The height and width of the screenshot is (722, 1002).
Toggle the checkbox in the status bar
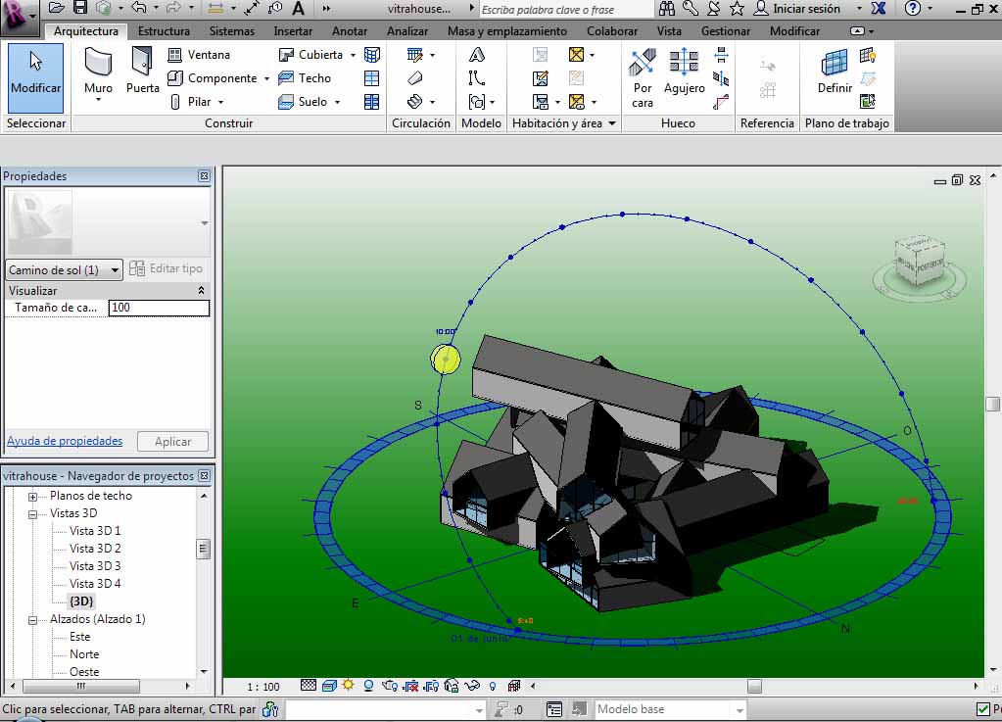[x=983, y=709]
